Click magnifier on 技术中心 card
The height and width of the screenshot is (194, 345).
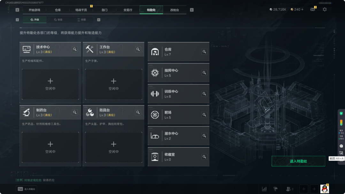(x=75, y=49)
